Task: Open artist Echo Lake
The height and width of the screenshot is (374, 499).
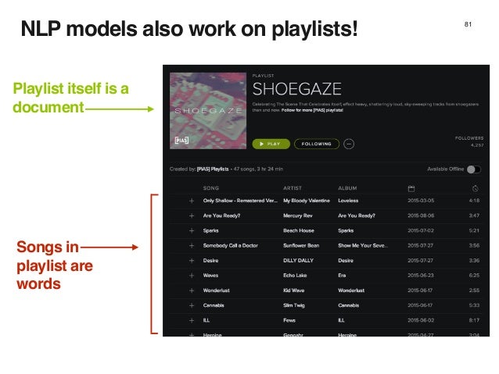Action: (295, 275)
